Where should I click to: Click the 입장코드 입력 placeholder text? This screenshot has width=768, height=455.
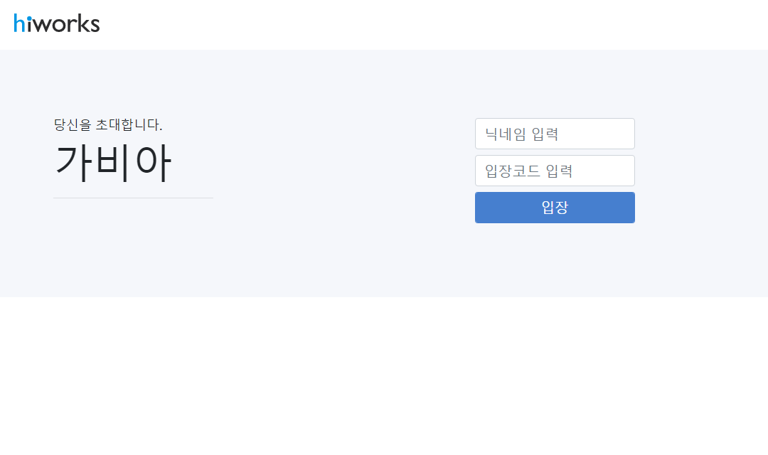click(528, 171)
